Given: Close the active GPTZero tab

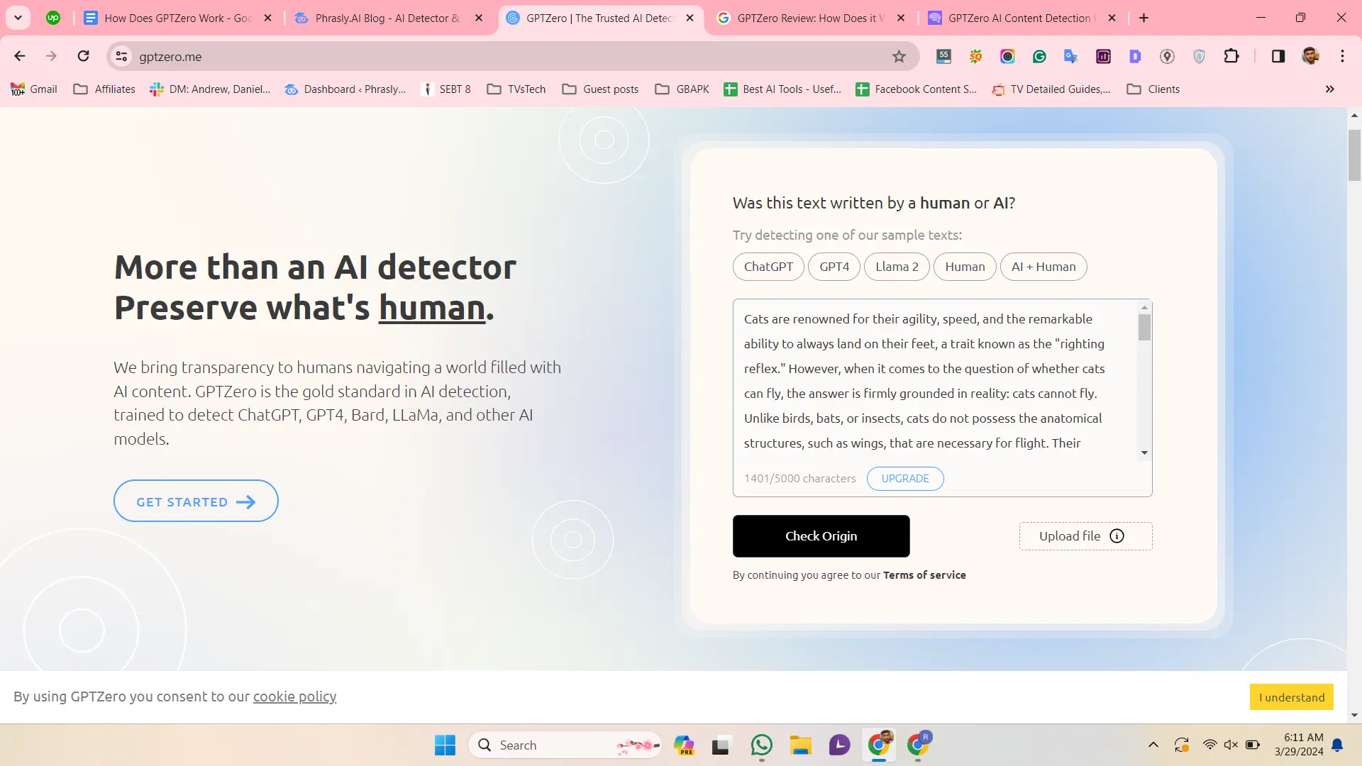Looking at the screenshot, I should click(x=690, y=18).
